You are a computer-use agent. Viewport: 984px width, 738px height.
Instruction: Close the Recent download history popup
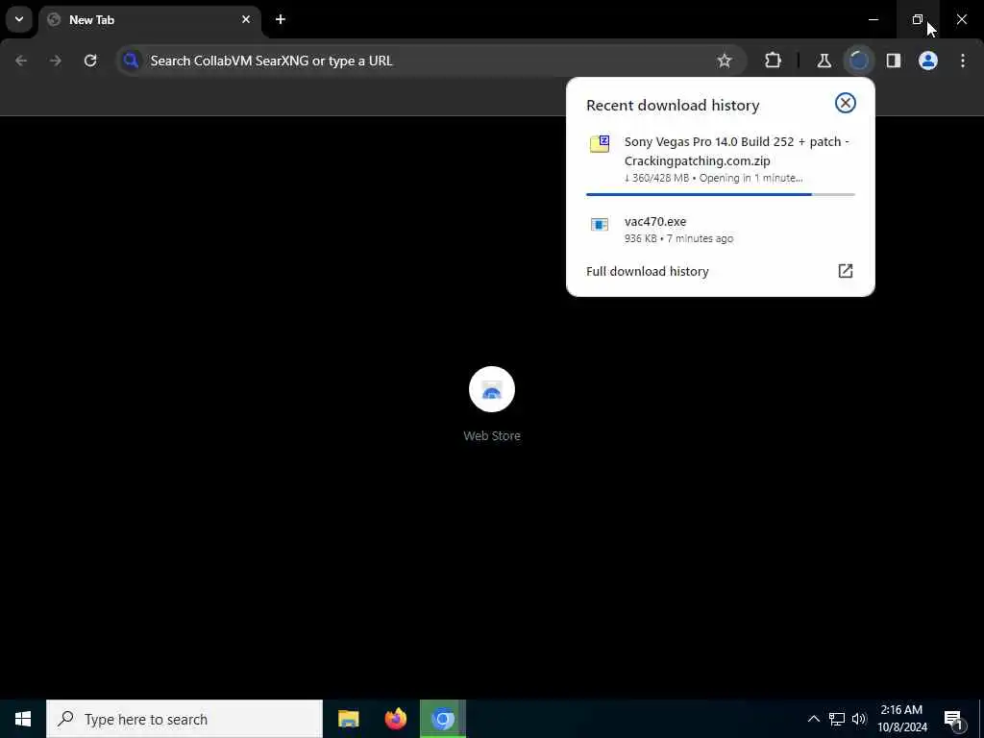846,103
